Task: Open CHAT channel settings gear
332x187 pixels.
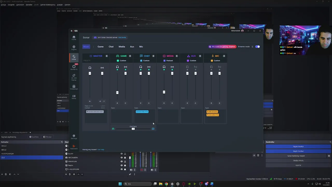Action: pyautogui.click(x=153, y=56)
